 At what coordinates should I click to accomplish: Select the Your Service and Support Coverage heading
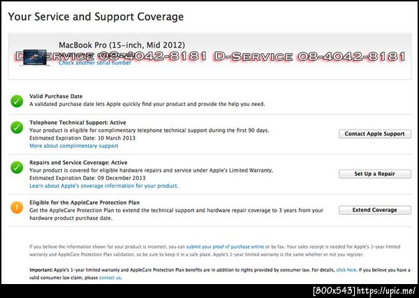96,17
